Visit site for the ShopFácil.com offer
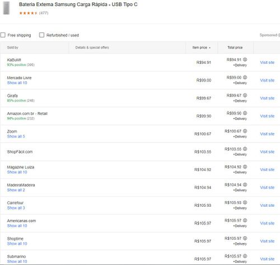 [x=267, y=152]
